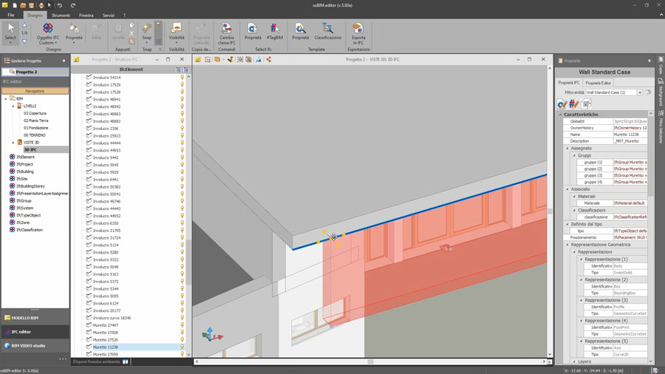Switch to the Servizi ribbon tab
Screen dimensions: 665x374
[x=108, y=16]
